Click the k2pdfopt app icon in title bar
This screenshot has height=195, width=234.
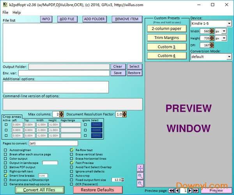(x=5, y=5)
